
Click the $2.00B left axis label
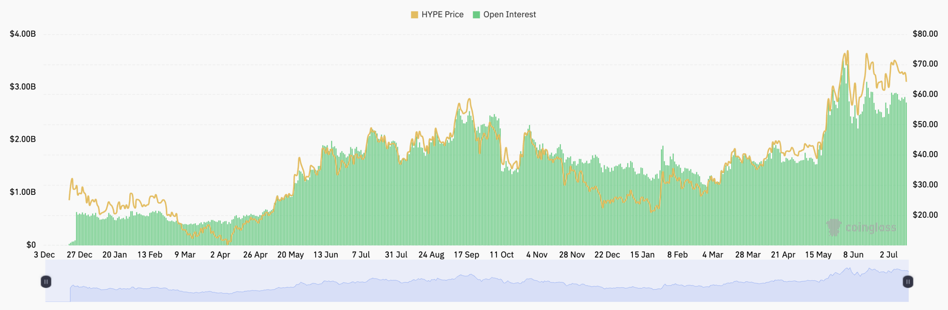[x=23, y=139]
